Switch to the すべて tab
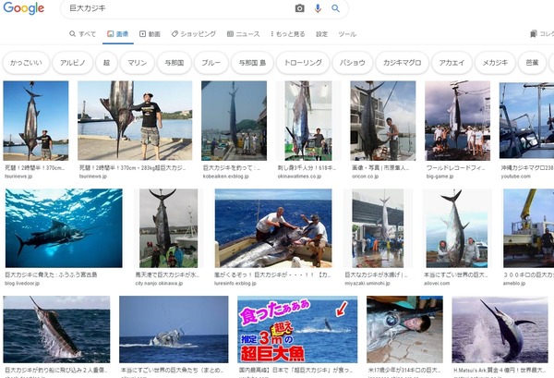This screenshot has height=378, width=554. (83, 34)
